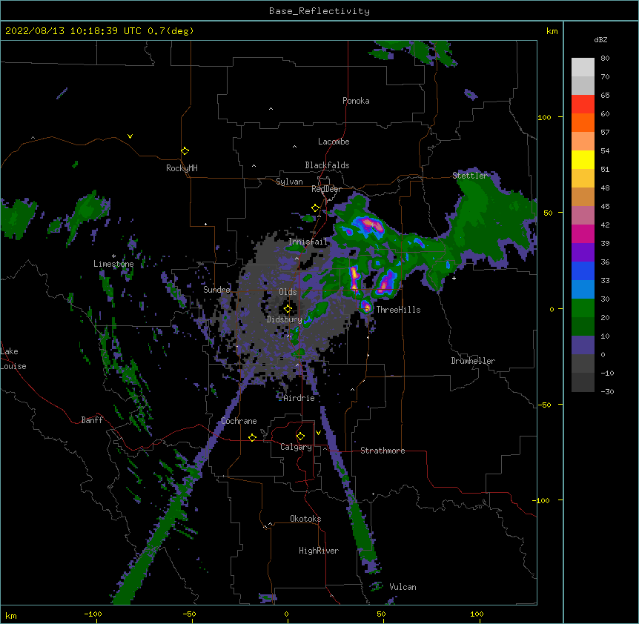Image resolution: width=639 pixels, height=624 pixels.
Task: Click the yellow diamond marker south of RedDeer
Action: pyautogui.click(x=316, y=208)
